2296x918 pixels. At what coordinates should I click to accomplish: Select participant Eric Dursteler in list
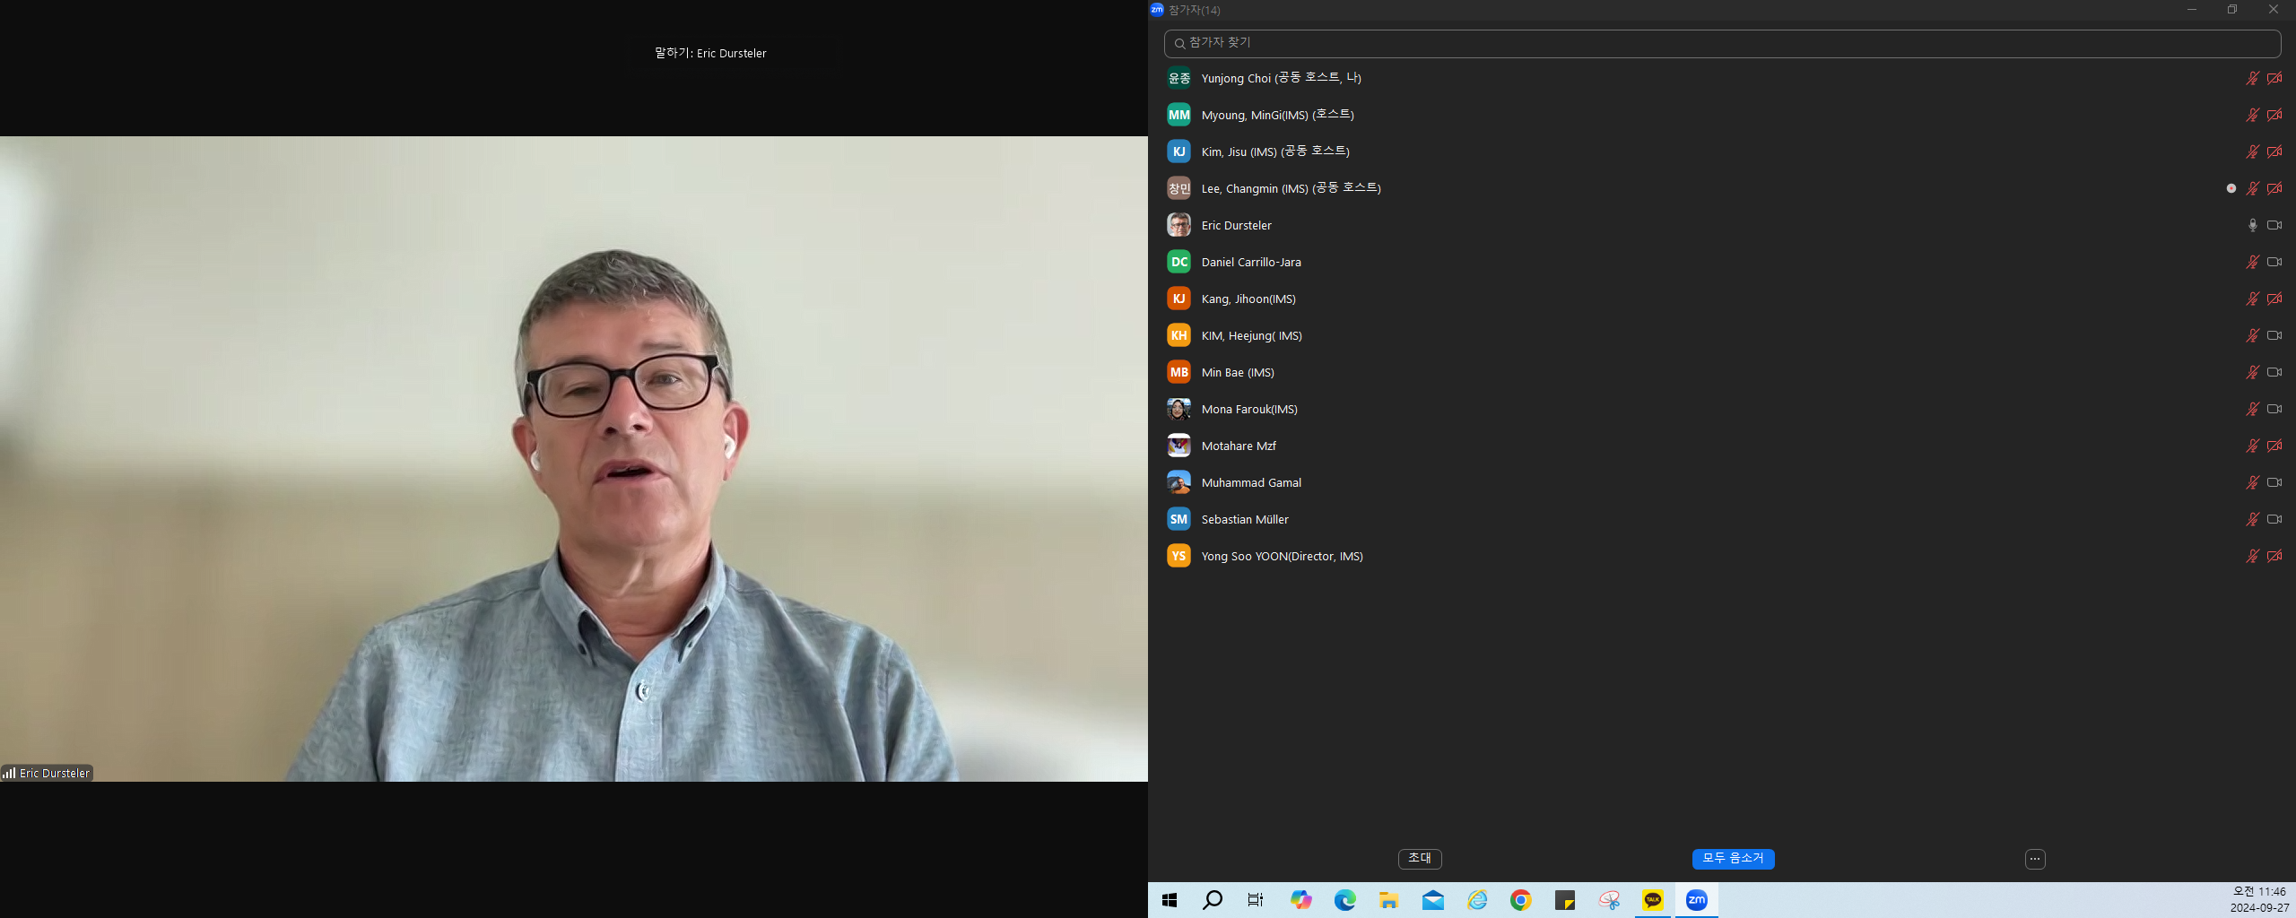[x=1722, y=225]
